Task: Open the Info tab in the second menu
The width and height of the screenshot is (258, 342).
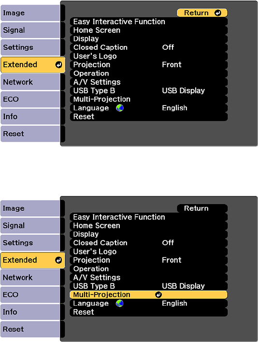Action: pyautogui.click(x=30, y=312)
